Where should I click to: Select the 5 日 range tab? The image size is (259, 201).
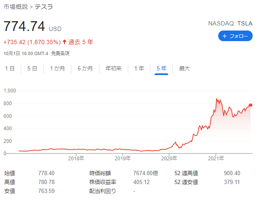tap(32, 68)
